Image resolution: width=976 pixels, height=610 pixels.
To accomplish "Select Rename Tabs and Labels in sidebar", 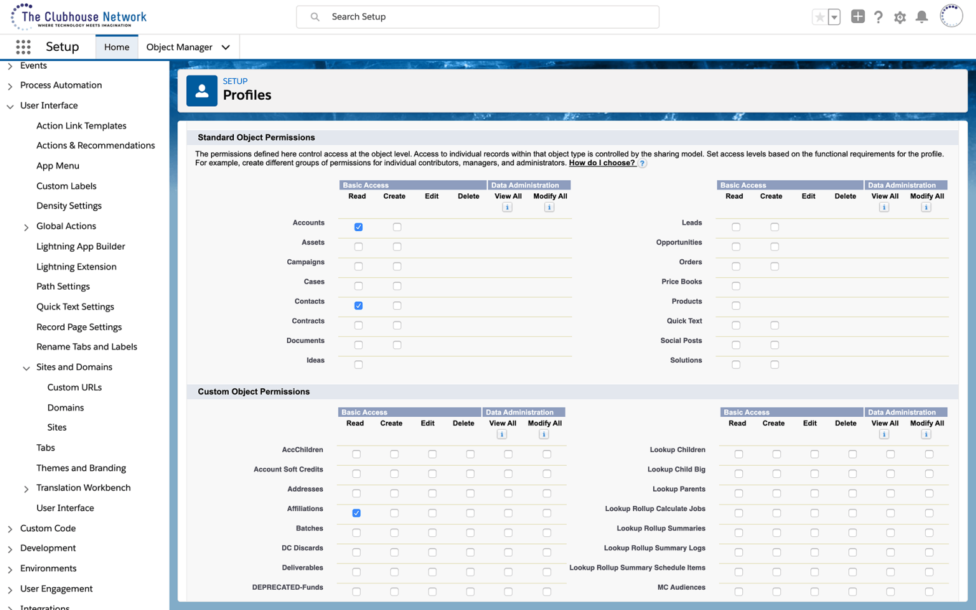I will 86,346.
